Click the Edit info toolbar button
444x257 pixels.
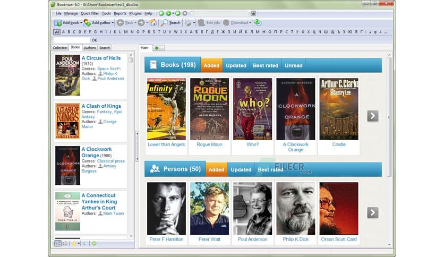tap(209, 23)
